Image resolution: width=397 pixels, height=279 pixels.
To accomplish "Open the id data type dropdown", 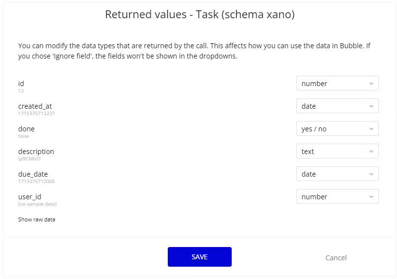I will [x=337, y=84].
